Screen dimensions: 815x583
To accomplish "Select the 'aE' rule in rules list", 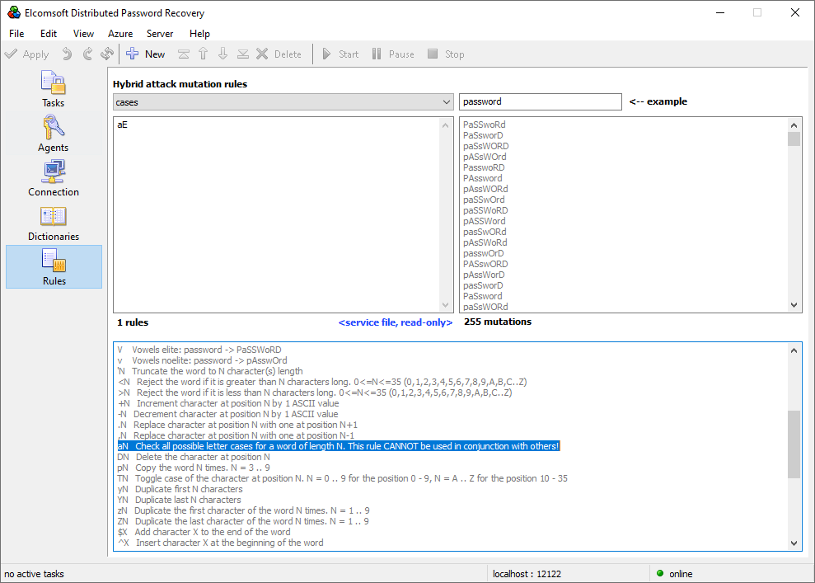I will pos(122,125).
